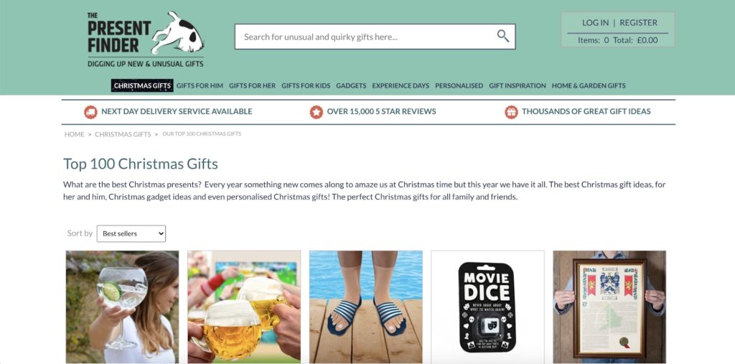The height and width of the screenshot is (364, 735).
Task: Click the star reviews badge icon
Action: click(317, 111)
